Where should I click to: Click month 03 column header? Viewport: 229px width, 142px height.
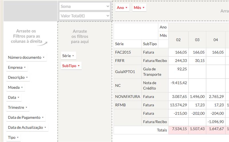(197, 40)
